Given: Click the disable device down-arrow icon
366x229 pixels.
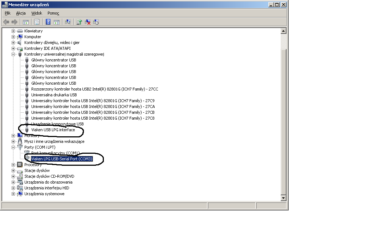Looking at the screenshot, I should point(96,22).
